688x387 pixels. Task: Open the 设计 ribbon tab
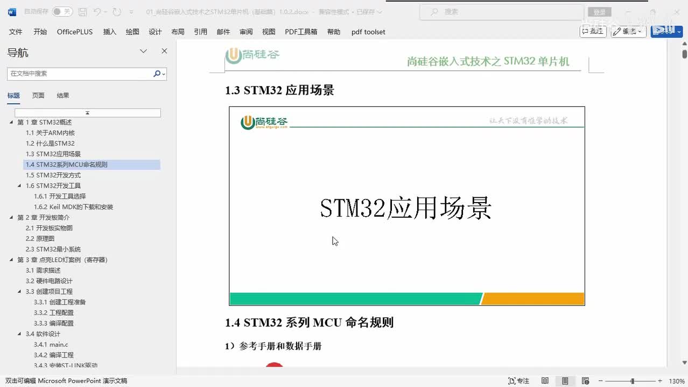tap(155, 32)
